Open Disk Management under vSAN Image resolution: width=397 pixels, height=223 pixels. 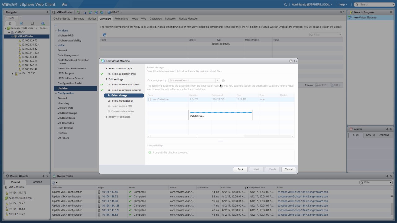pos(68,55)
